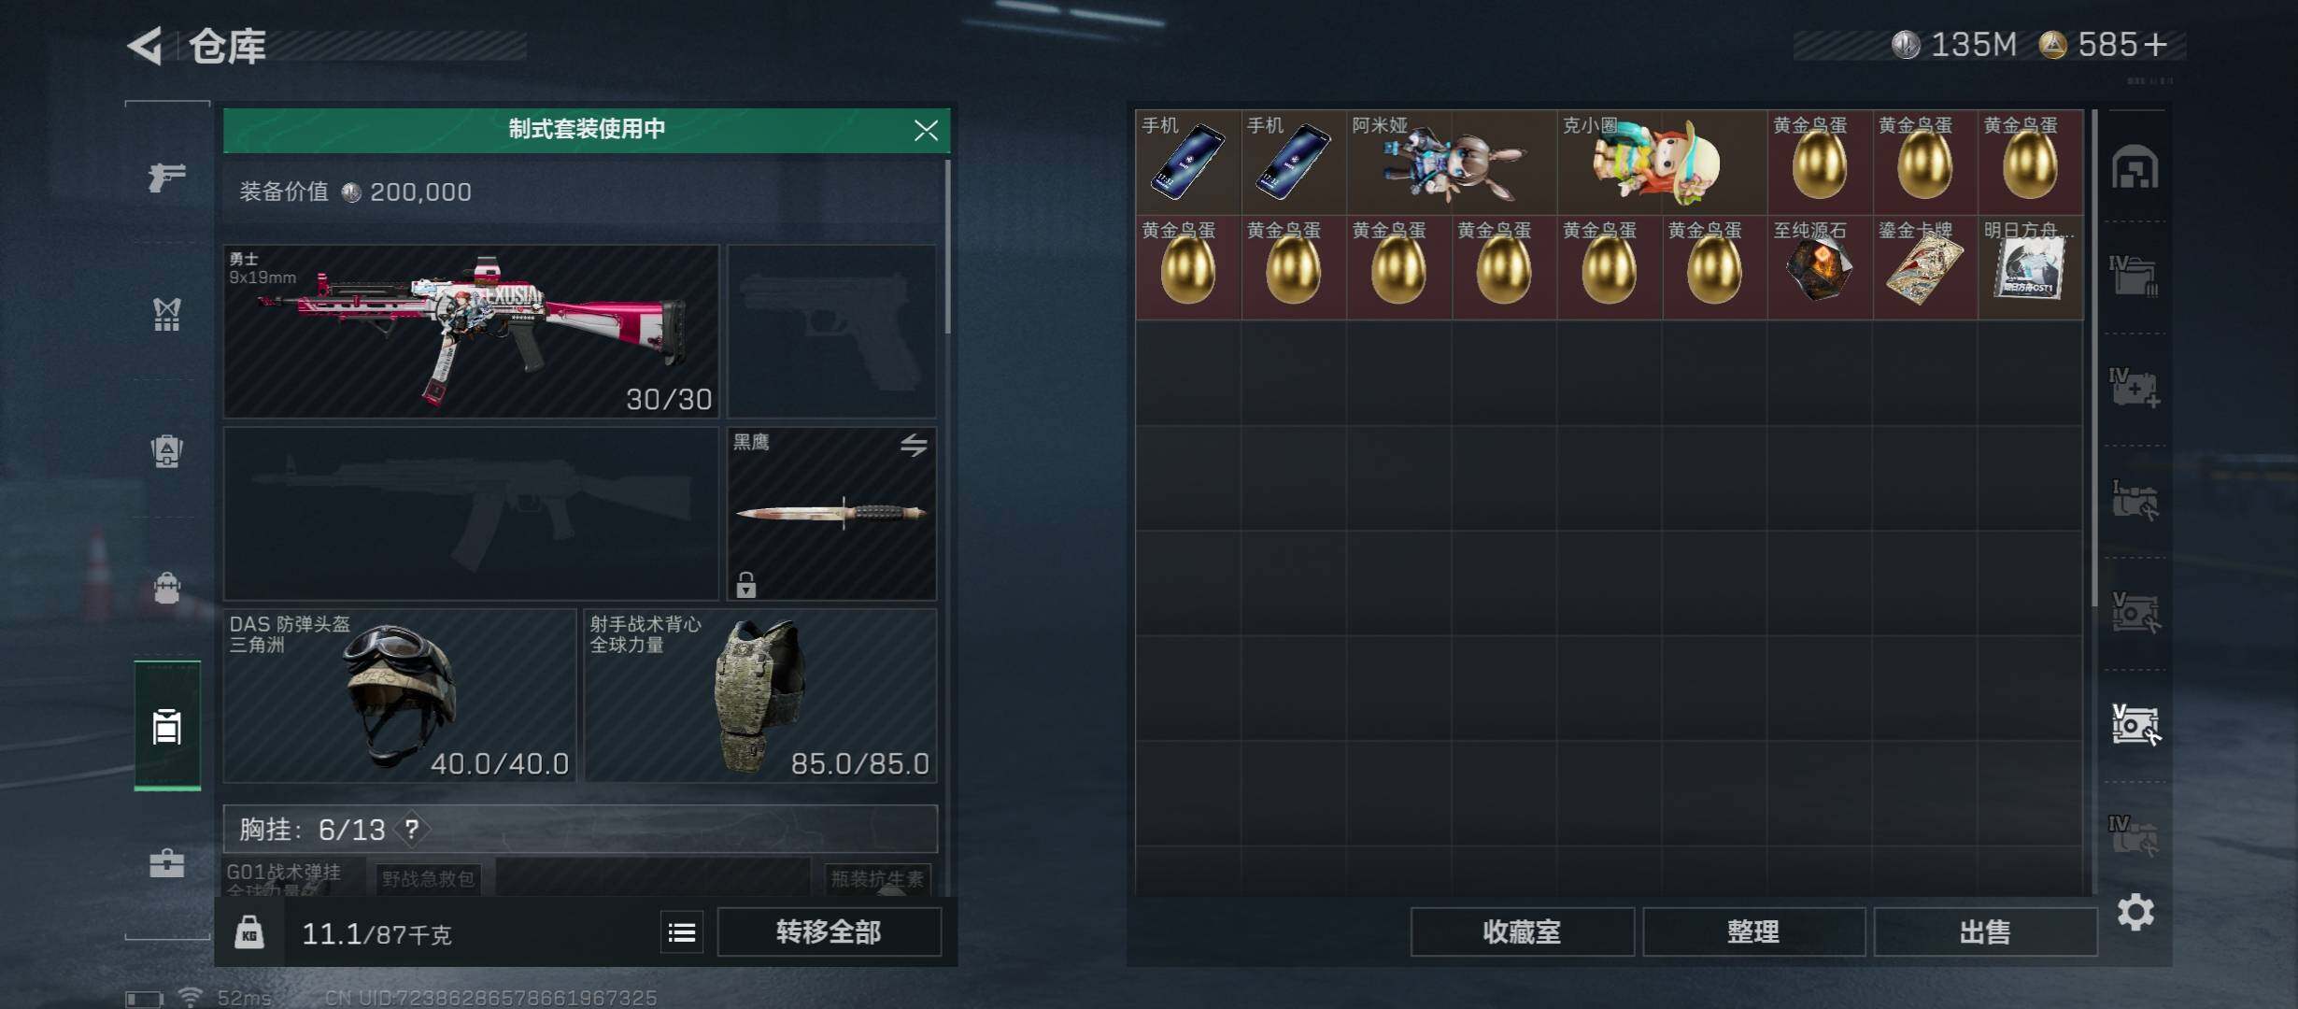Expand the tier IV medical storage box
This screenshot has width=2298, height=1009.
(2135, 388)
